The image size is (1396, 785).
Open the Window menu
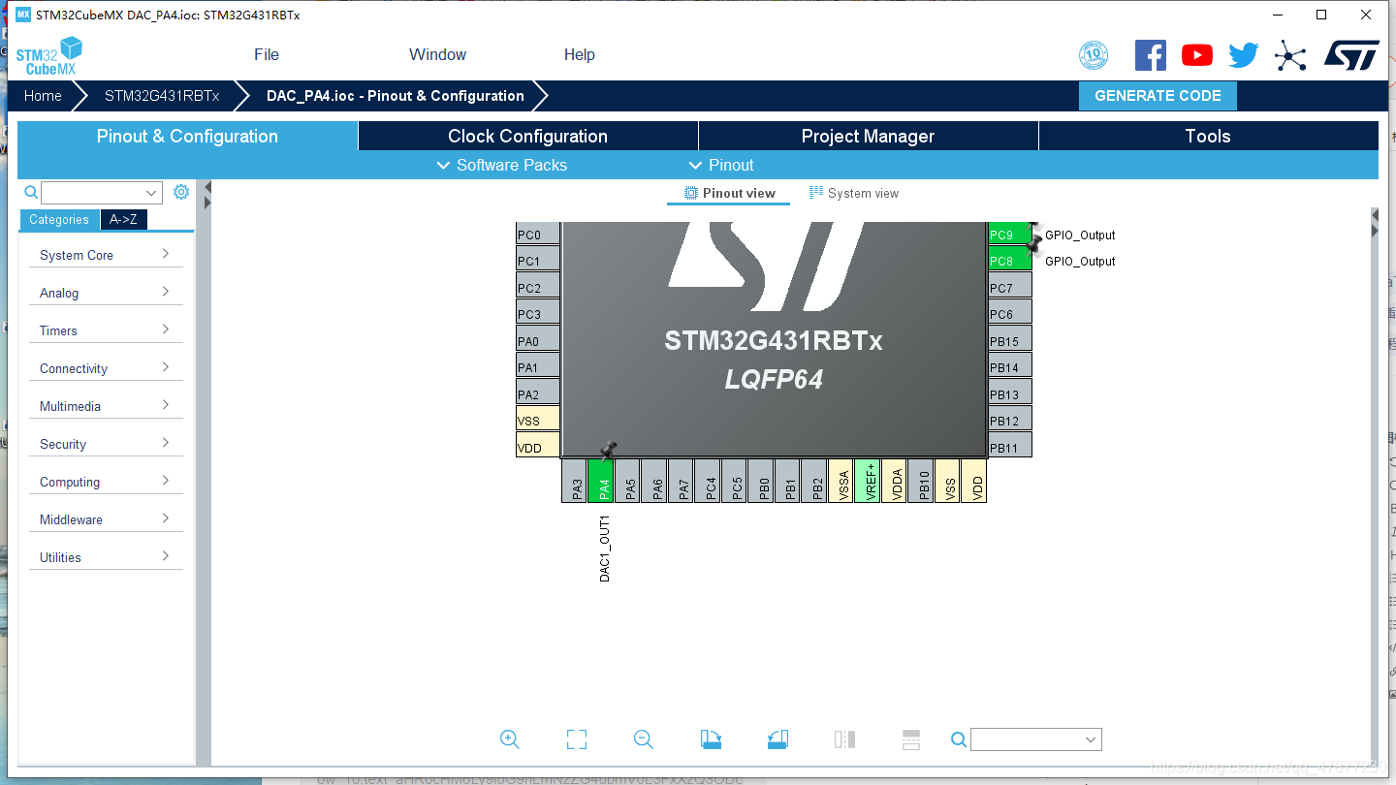[437, 54]
